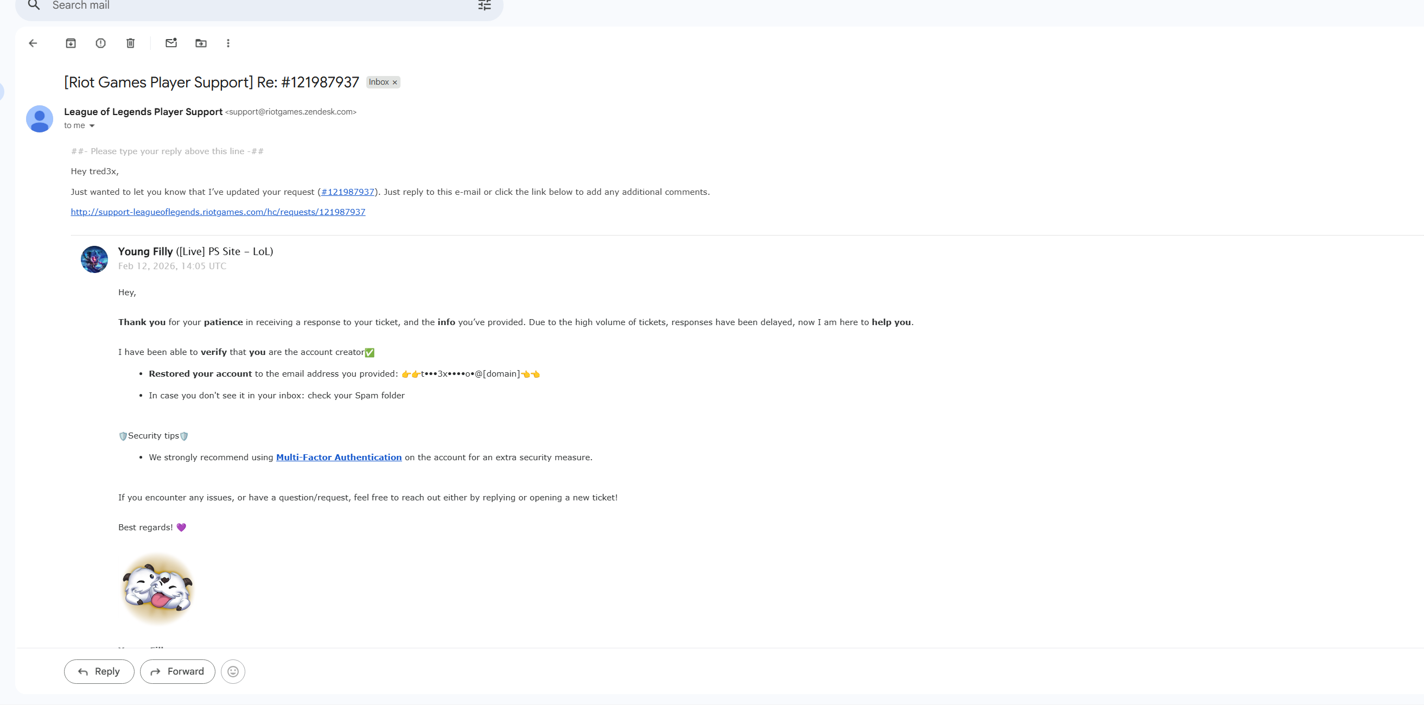Open the #121987937 ticket link
Screen dimensions: 1424x705
(x=348, y=192)
